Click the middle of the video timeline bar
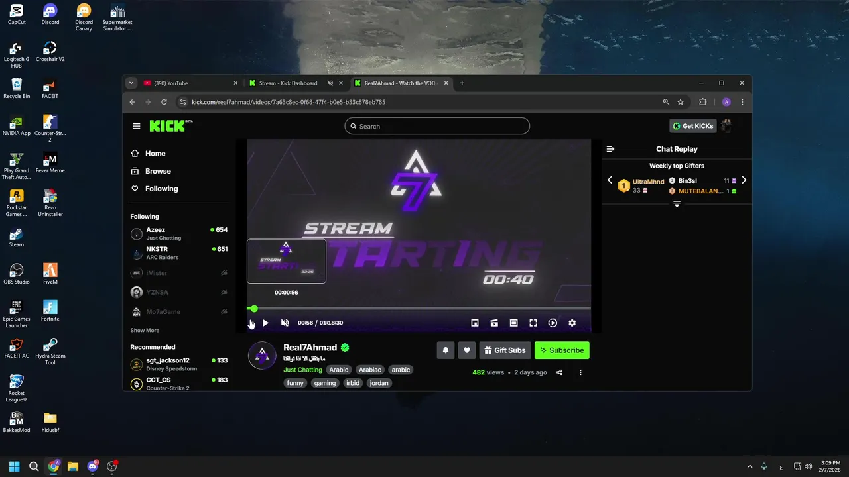This screenshot has width=849, height=477. coord(419,309)
